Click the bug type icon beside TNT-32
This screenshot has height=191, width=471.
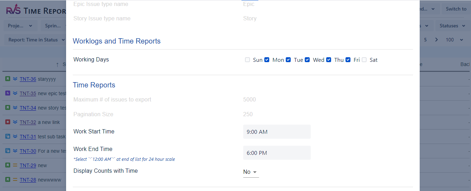8,122
